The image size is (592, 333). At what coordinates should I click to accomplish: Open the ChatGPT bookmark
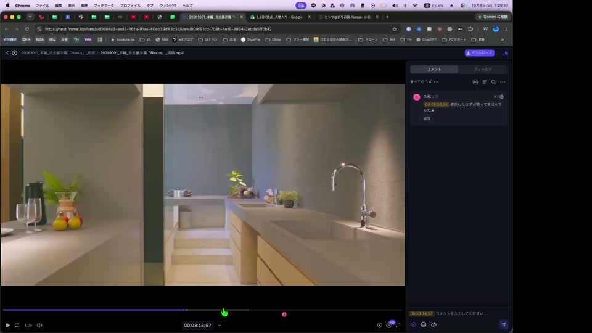pyautogui.click(x=426, y=39)
